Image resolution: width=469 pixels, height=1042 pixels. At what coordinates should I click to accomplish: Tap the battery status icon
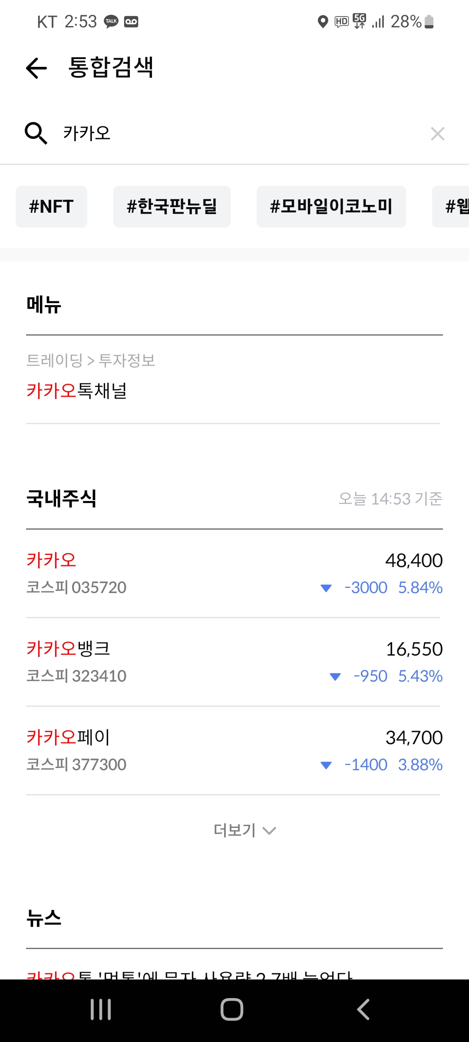coord(429,21)
